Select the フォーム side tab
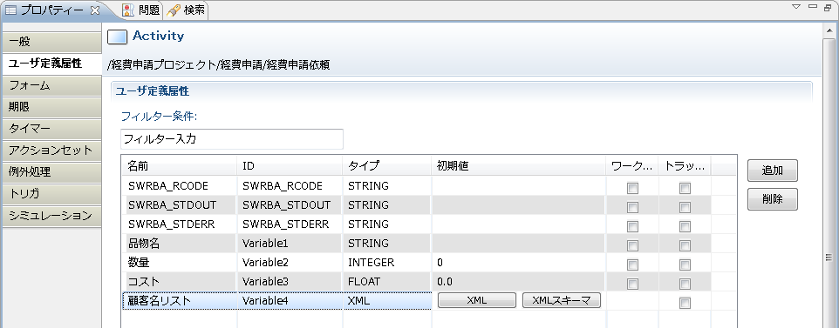 [51, 85]
